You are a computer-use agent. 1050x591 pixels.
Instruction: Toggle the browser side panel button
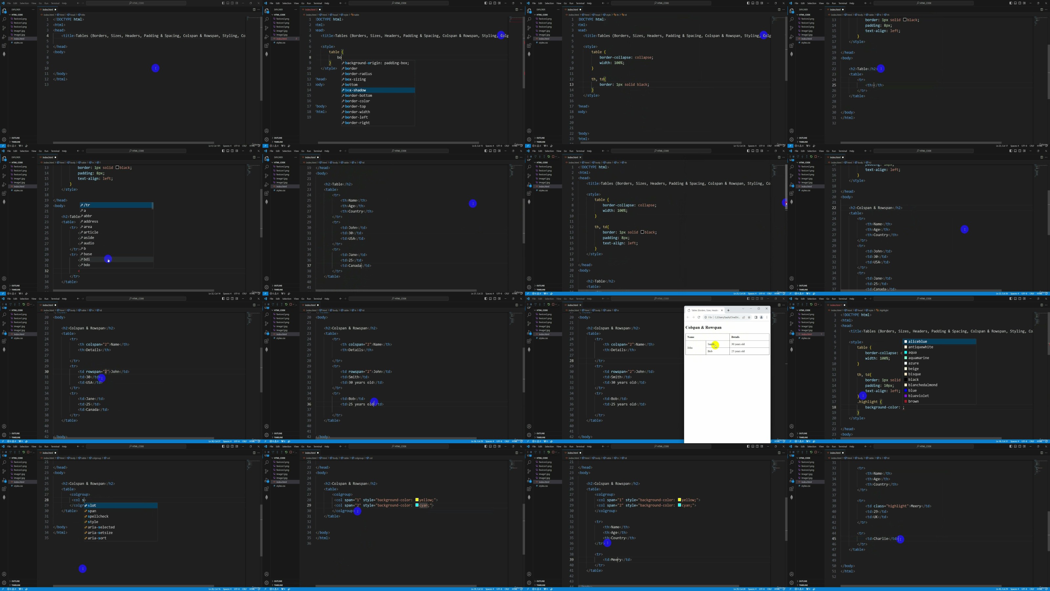tap(756, 317)
